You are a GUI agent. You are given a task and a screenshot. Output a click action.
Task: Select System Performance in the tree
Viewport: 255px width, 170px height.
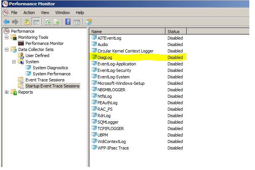click(51, 74)
